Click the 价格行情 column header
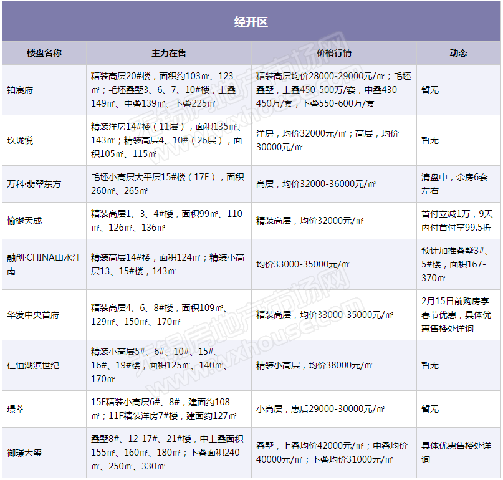Viewport: 503px width, 480px height. point(333,53)
